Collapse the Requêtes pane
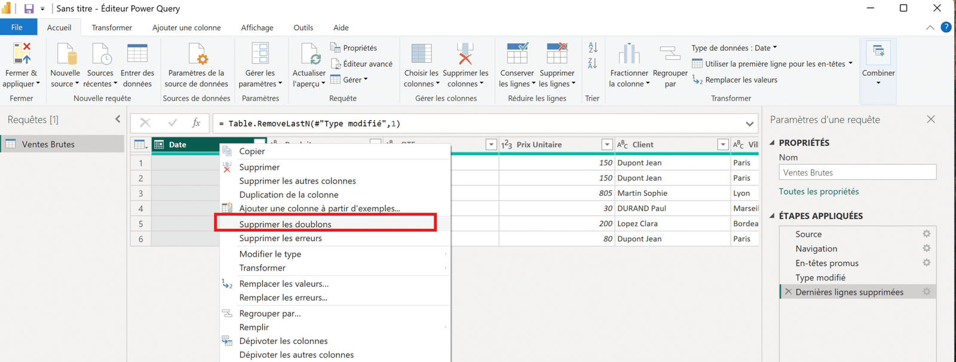This screenshot has height=362, width=956. [x=118, y=119]
